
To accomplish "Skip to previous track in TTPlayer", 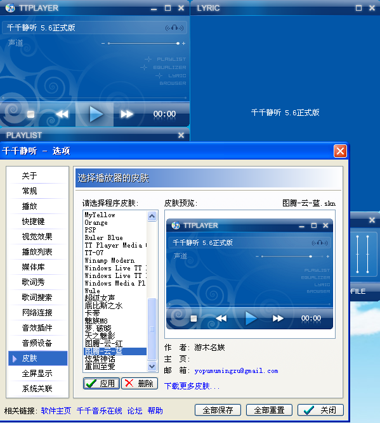I will click(x=62, y=114).
